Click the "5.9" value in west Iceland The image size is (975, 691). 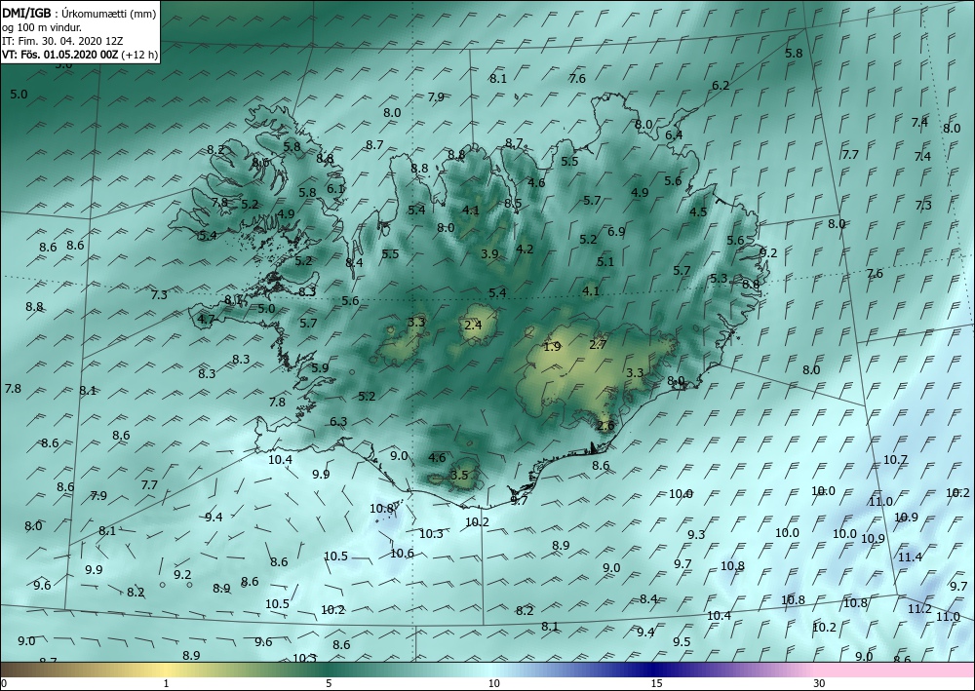click(x=320, y=367)
